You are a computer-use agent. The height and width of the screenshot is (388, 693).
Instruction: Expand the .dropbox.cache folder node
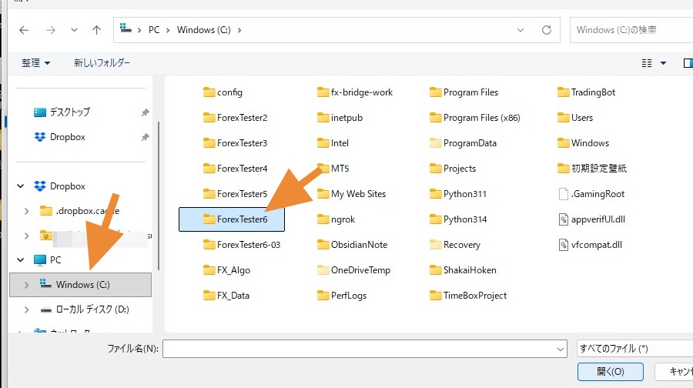coord(26,211)
